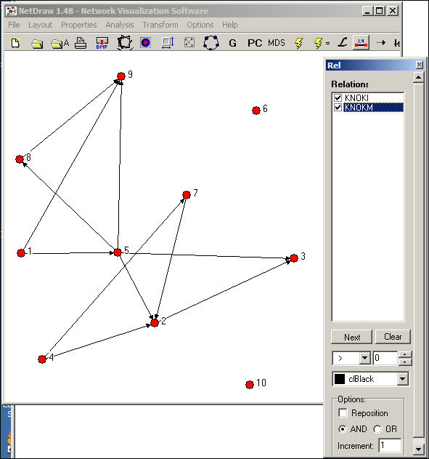The width and height of the screenshot is (429, 459).
Task: Select node 2 in the graph
Action: coord(155,323)
